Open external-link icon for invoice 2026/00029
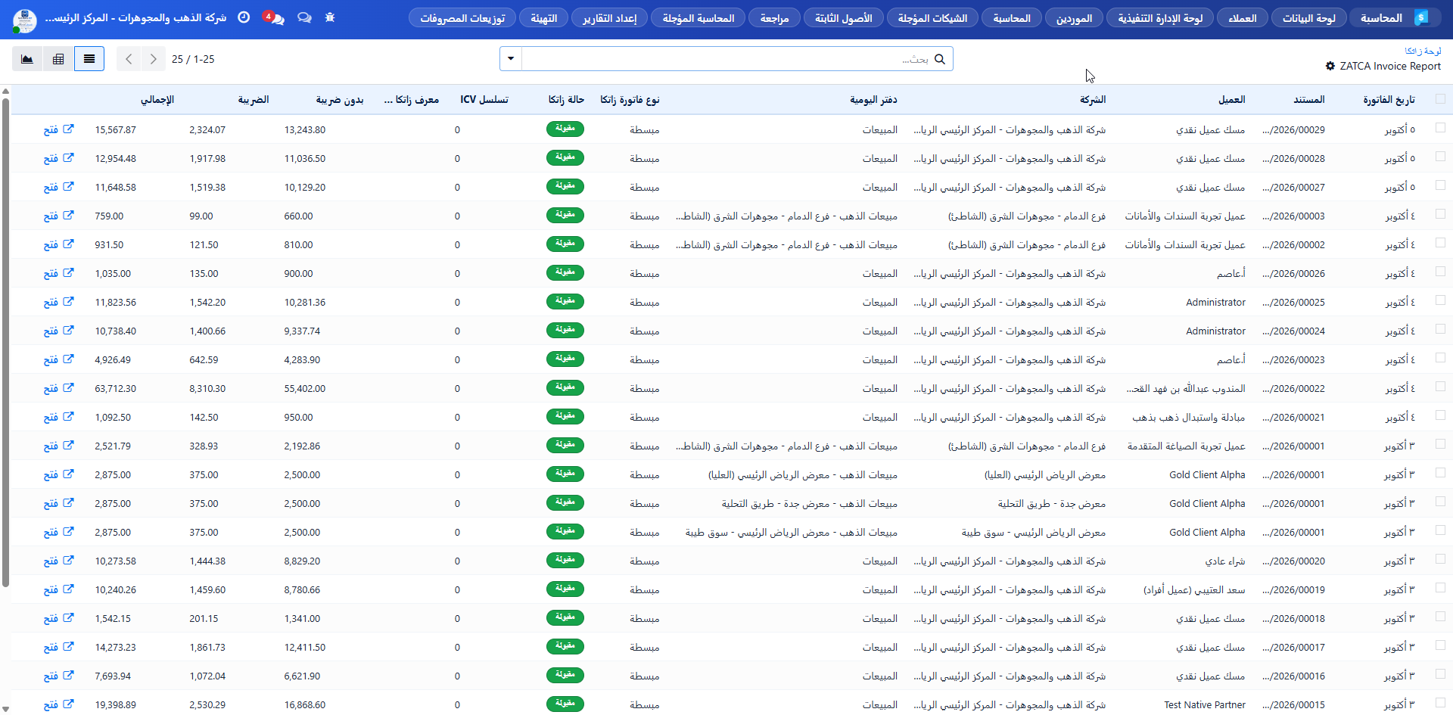1453x715 pixels. [69, 129]
